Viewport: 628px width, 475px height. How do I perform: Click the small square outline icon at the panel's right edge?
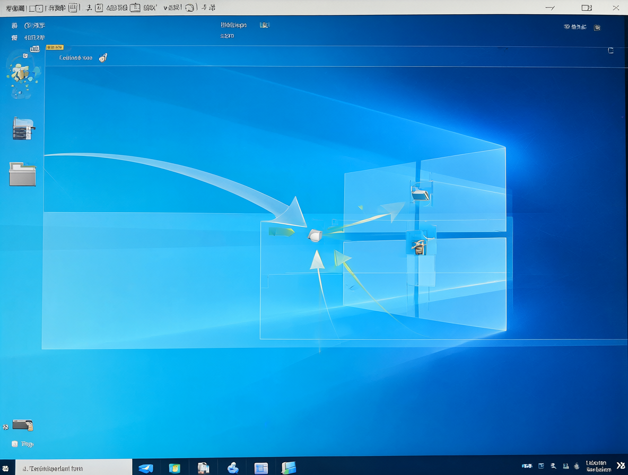611,50
